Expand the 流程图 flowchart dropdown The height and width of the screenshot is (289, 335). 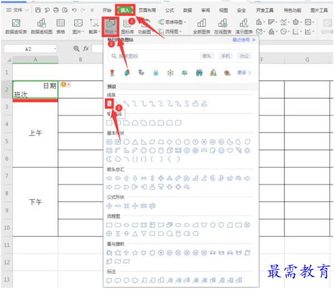[x=181, y=32]
